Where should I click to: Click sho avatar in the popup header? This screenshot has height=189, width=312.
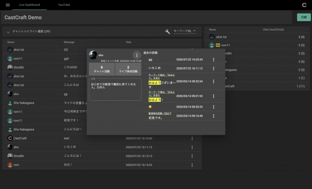pos(93,55)
